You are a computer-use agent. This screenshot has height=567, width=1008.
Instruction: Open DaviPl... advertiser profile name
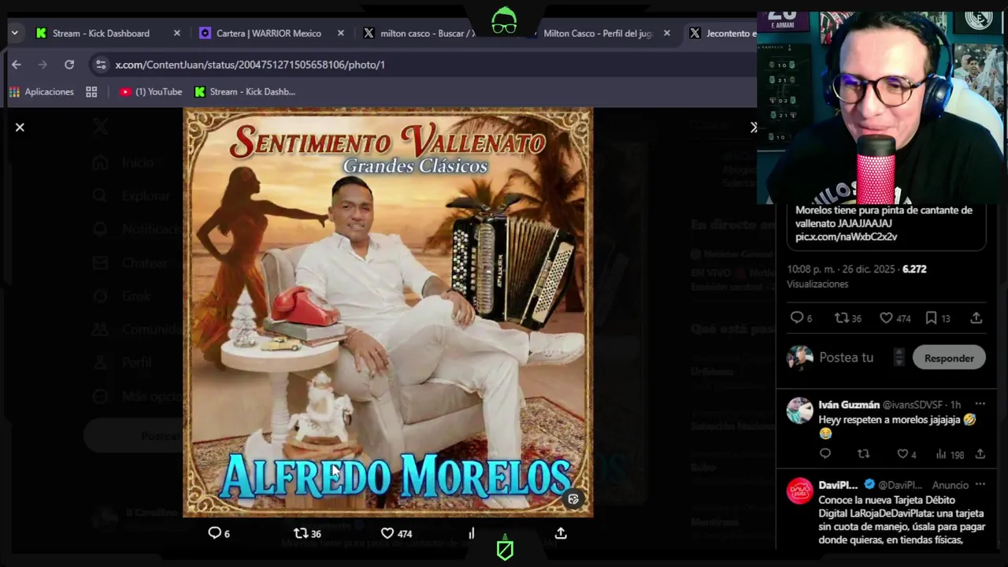pyautogui.click(x=838, y=485)
